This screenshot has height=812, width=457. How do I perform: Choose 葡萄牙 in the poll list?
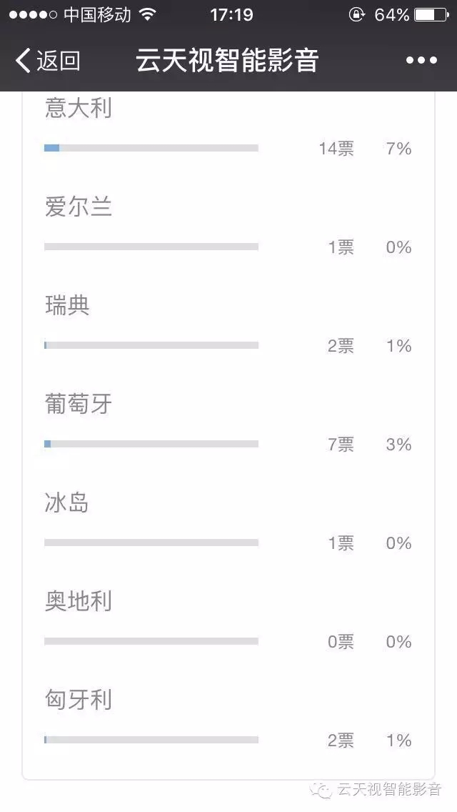pos(78,404)
